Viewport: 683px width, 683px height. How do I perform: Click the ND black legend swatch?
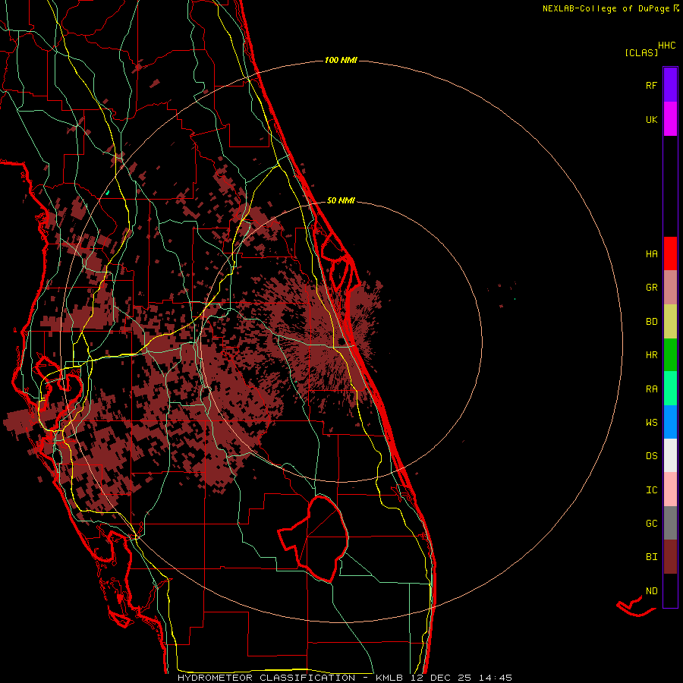(670, 590)
